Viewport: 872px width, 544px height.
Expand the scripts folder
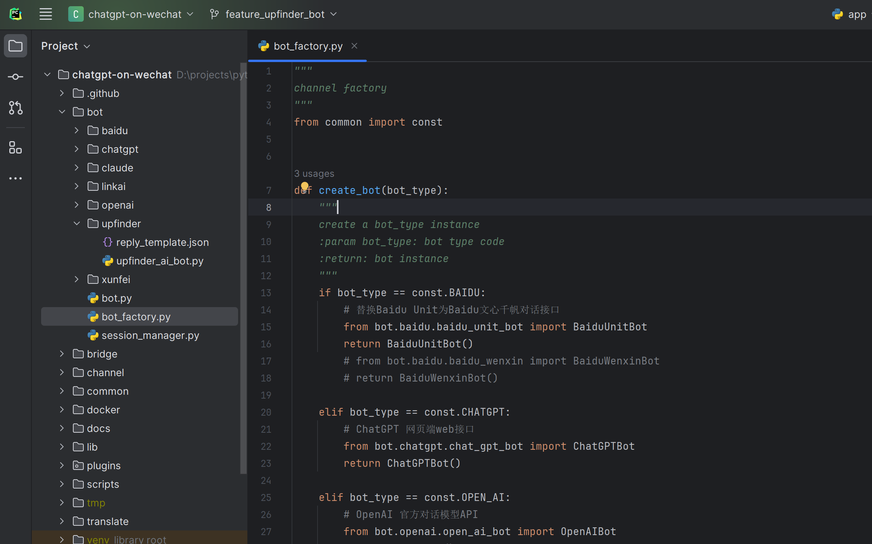(62, 484)
